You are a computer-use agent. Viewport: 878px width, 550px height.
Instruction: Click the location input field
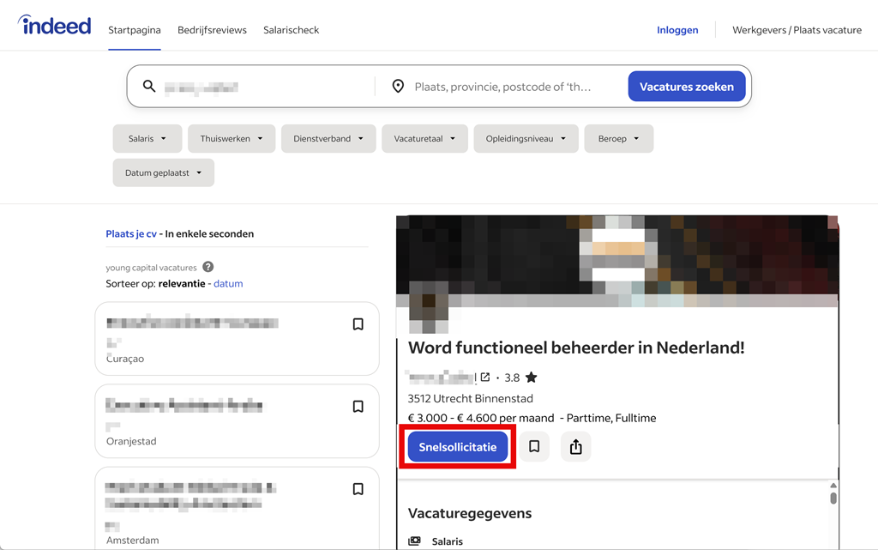pyautogui.click(x=506, y=87)
